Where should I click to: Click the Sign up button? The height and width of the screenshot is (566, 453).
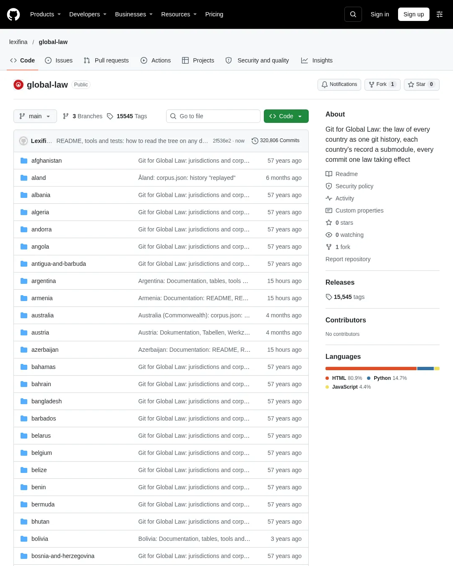(x=414, y=14)
